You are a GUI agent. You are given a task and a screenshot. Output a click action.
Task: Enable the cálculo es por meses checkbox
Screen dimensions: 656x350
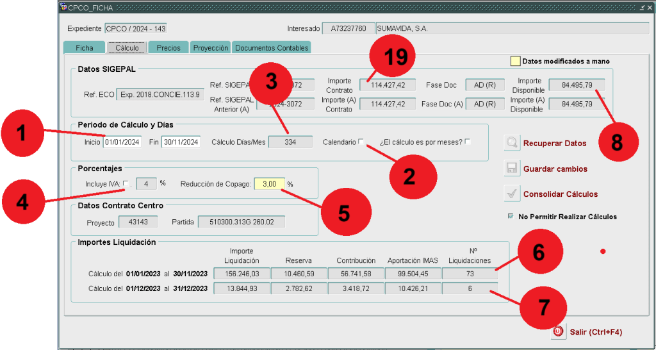(x=468, y=142)
